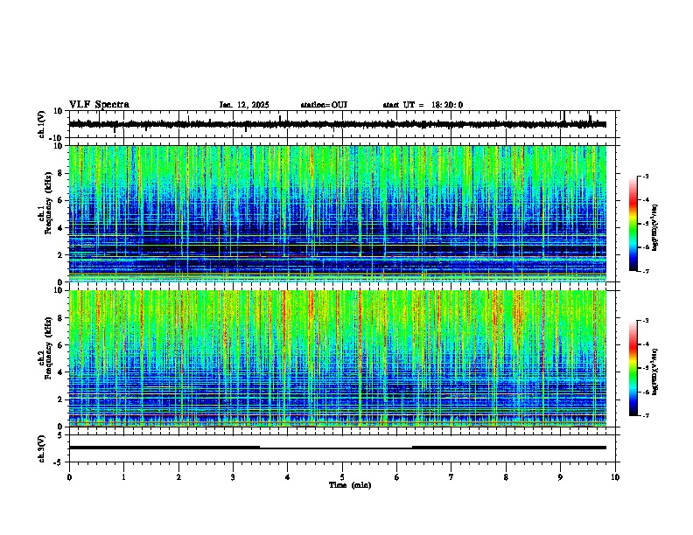Viewport: 693px width, 535px height.
Task: Click time axis tick label "0"
Action: [69, 477]
